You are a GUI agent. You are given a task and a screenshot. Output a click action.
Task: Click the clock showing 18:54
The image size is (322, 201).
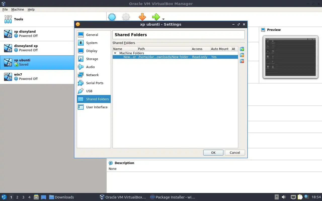pyautogui.click(x=316, y=197)
